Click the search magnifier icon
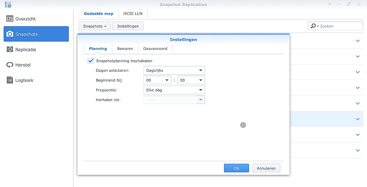Screen dimensions: 367x187 click(313, 26)
